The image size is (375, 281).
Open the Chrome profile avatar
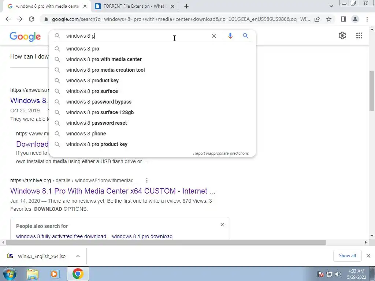[x=355, y=19]
